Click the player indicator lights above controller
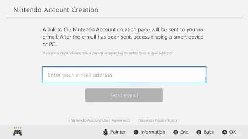The image size is (248, 139). [17, 128]
